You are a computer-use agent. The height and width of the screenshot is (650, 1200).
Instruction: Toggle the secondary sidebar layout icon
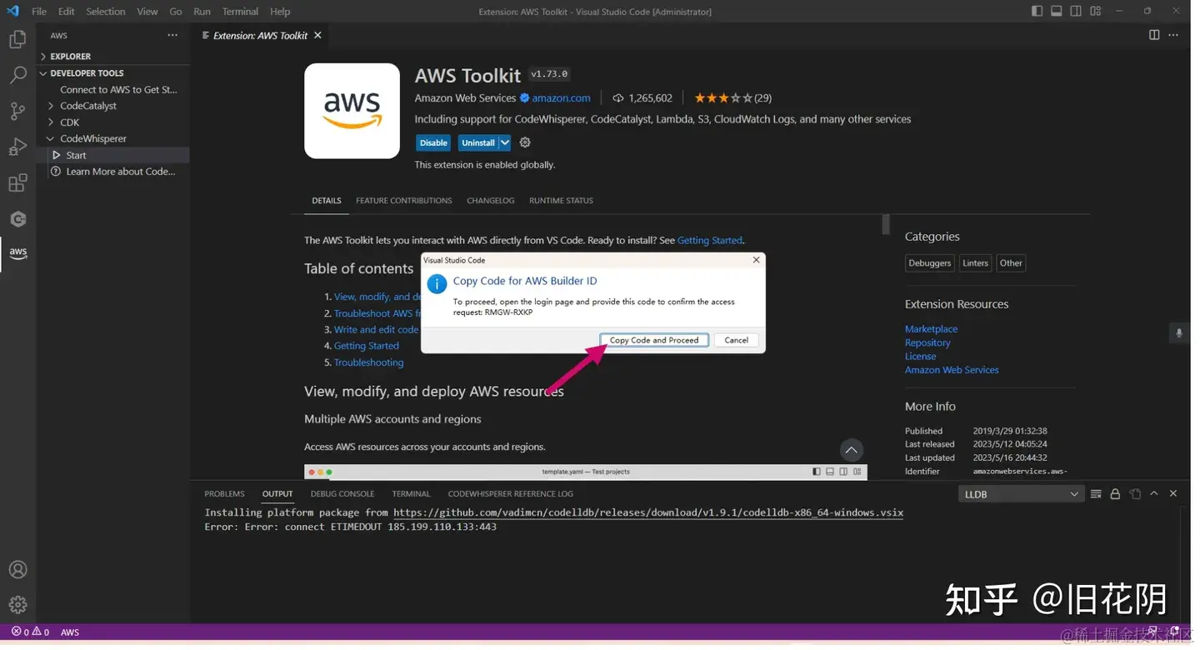click(x=1076, y=11)
